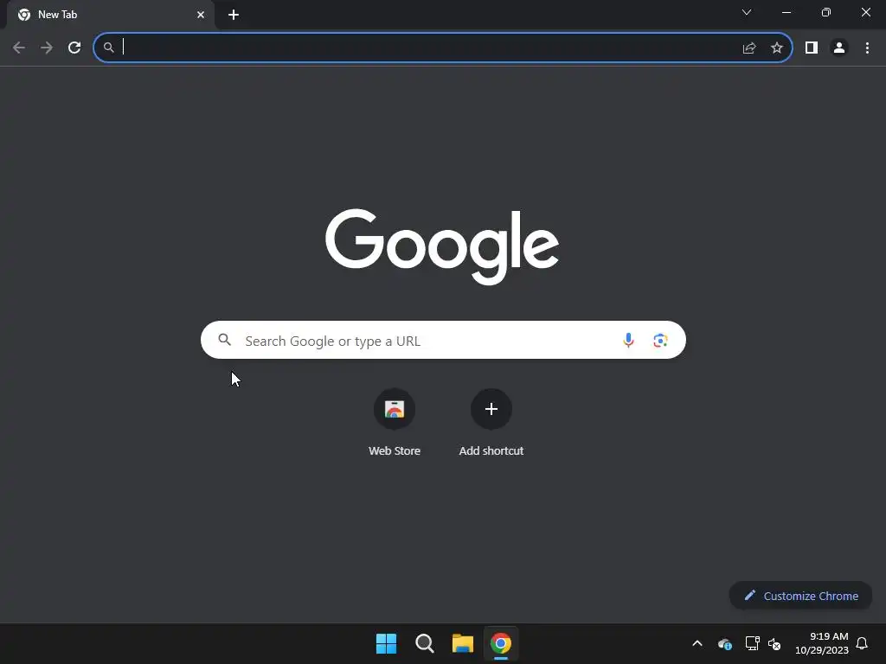Add a new shortcut tile
The height and width of the screenshot is (664, 886).
[491, 422]
